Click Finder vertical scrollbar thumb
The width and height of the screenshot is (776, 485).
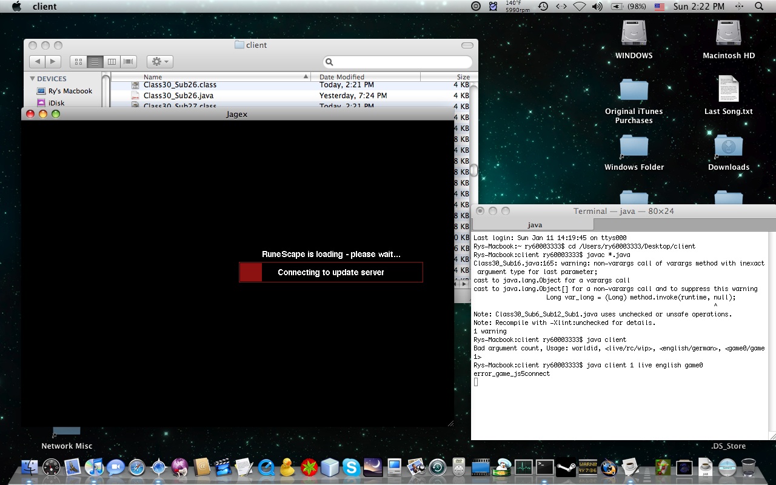click(474, 170)
